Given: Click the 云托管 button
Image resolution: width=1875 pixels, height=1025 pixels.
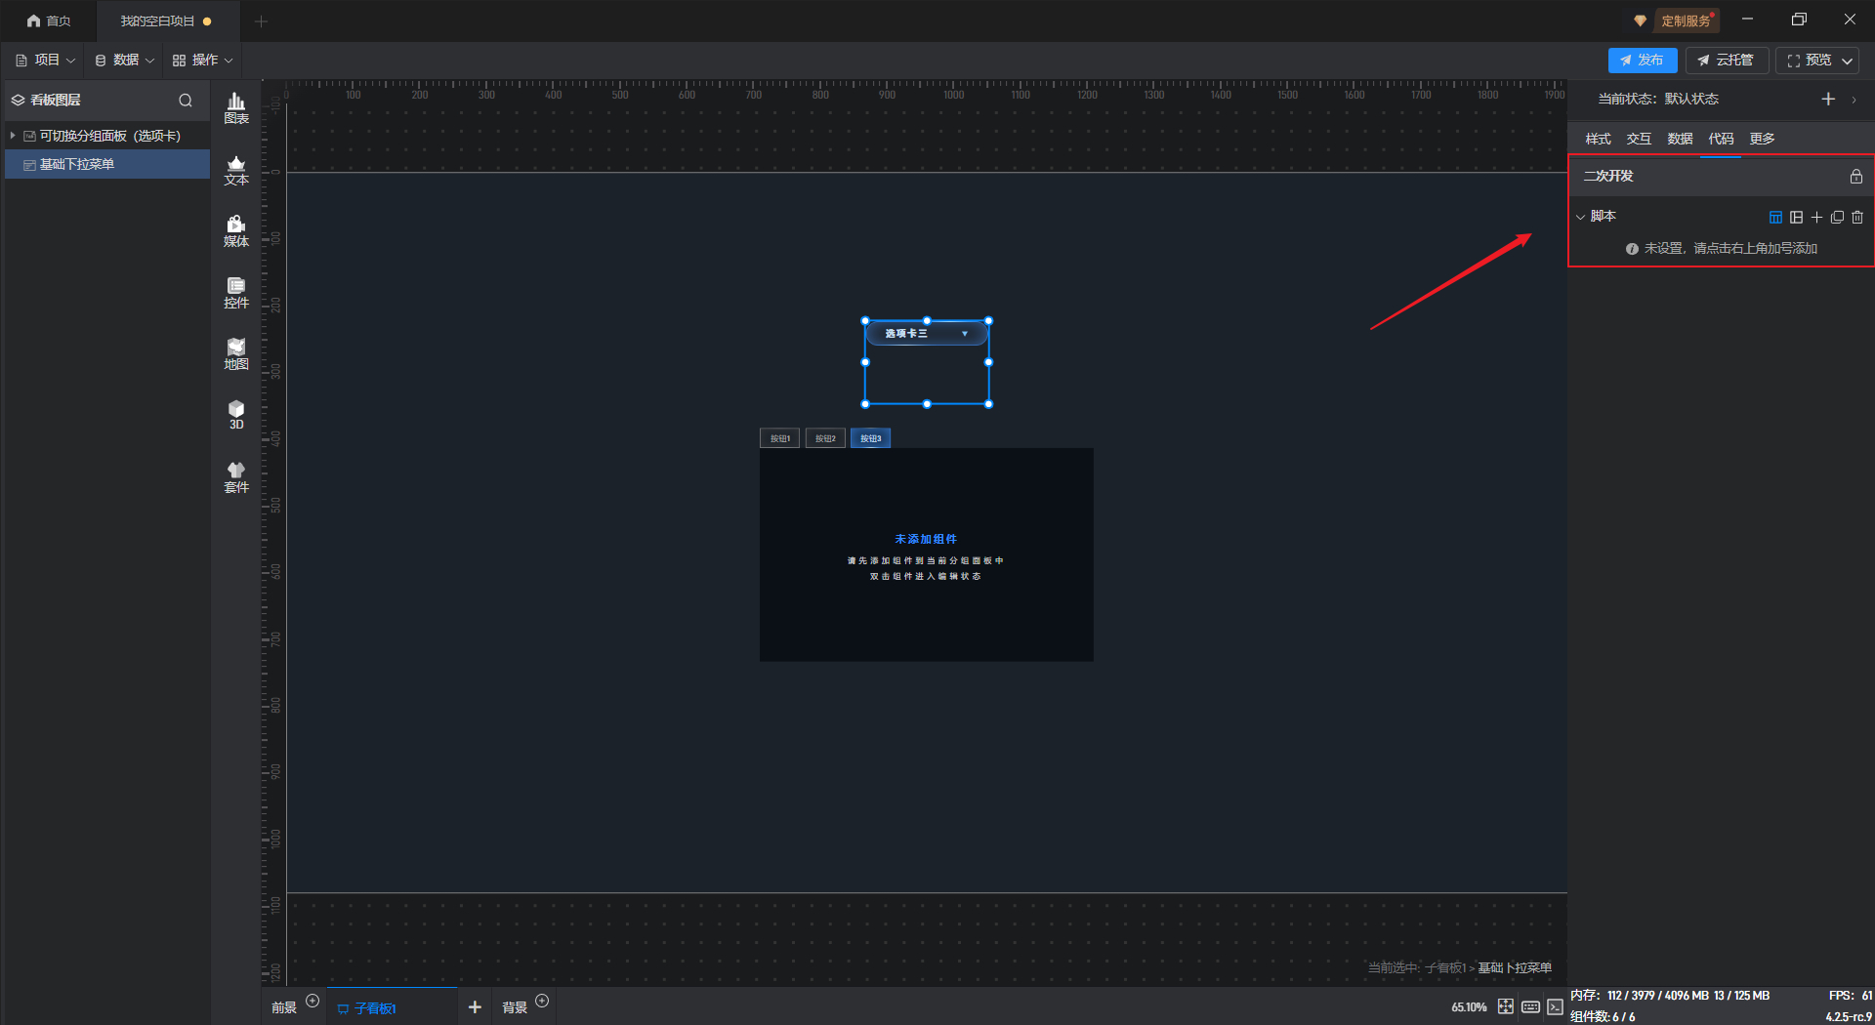Looking at the screenshot, I should (x=1726, y=61).
